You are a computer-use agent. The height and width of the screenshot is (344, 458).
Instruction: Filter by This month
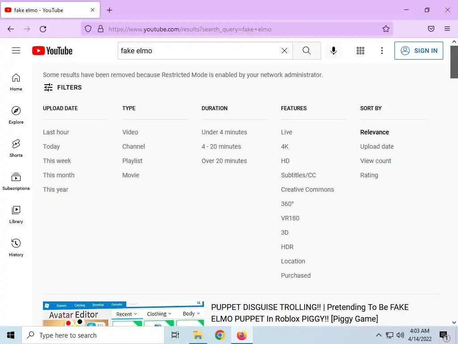point(59,175)
